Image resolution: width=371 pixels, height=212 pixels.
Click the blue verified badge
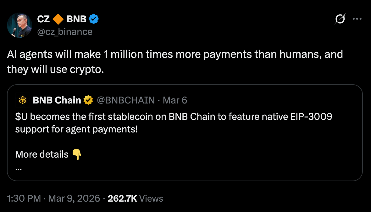pyautogui.click(x=93, y=19)
